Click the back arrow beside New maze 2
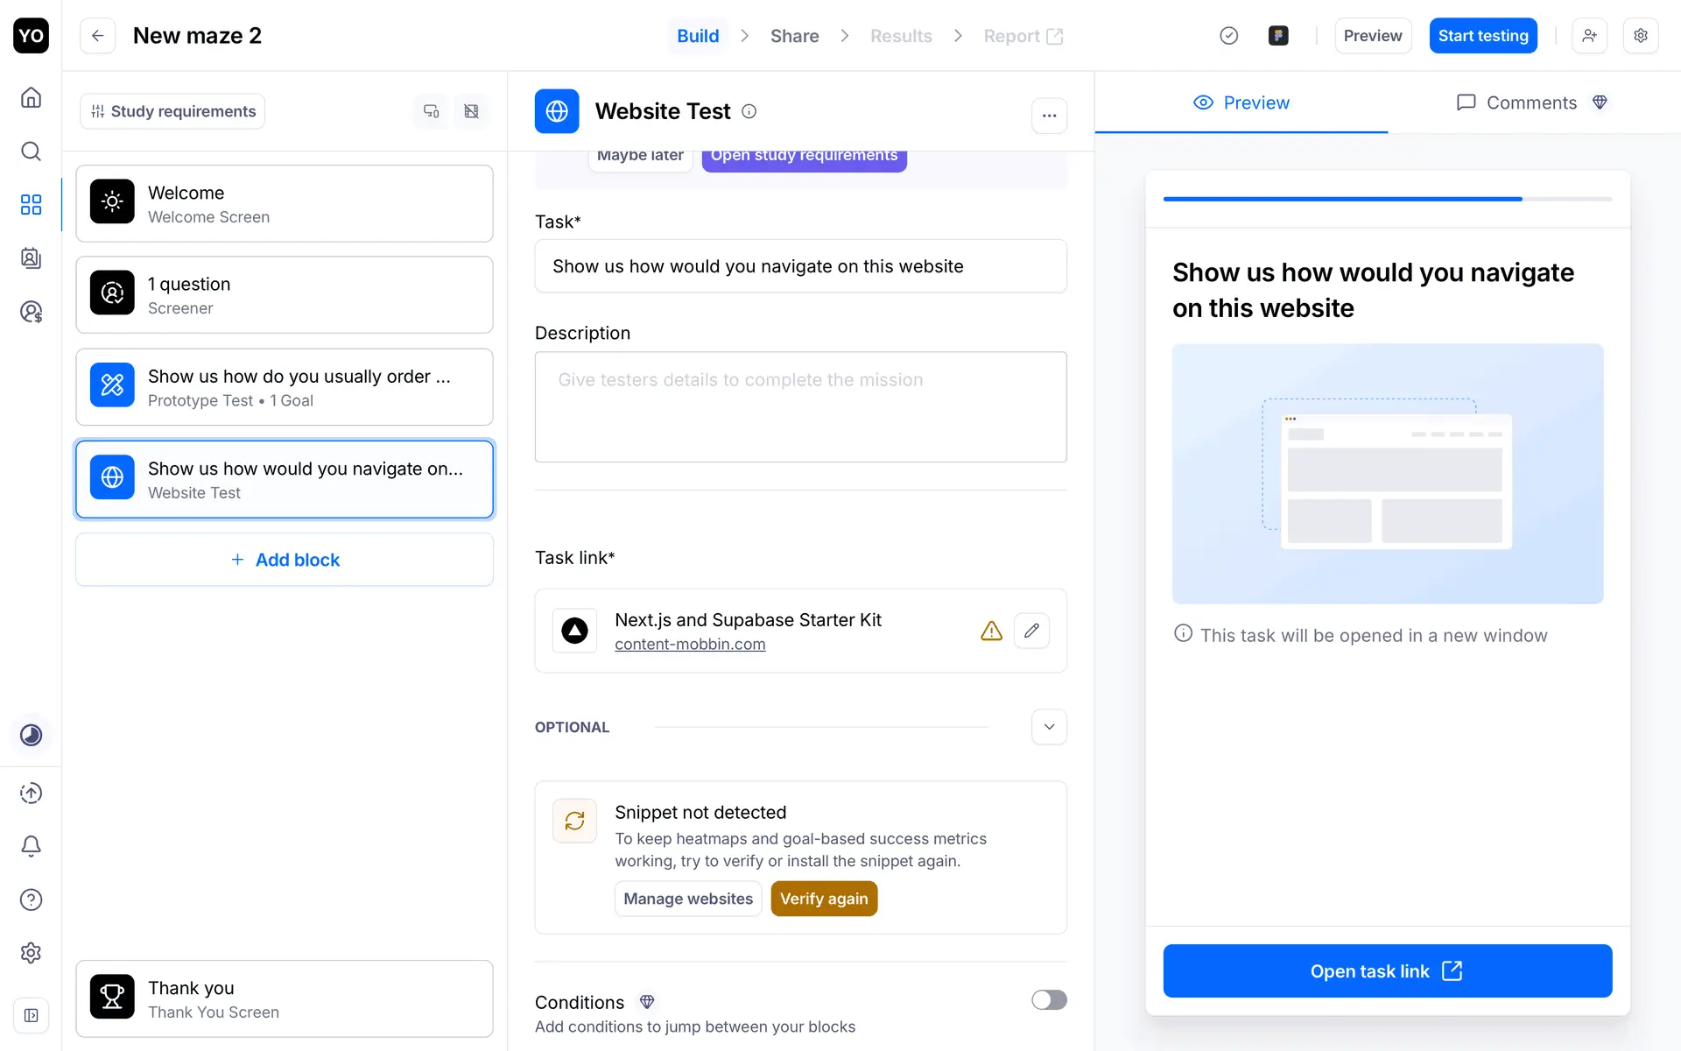This screenshot has height=1051, width=1681. tap(97, 36)
